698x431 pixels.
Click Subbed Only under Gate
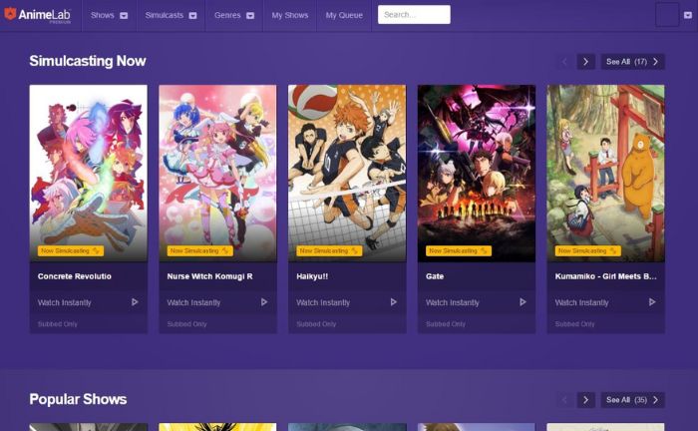(x=446, y=324)
